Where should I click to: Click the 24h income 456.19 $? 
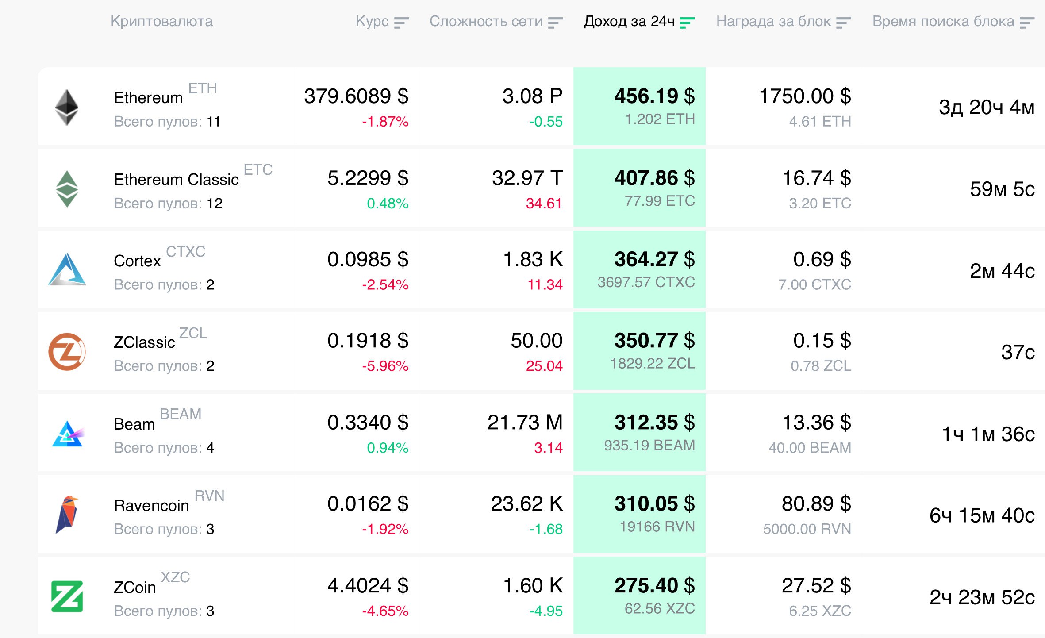(x=655, y=96)
